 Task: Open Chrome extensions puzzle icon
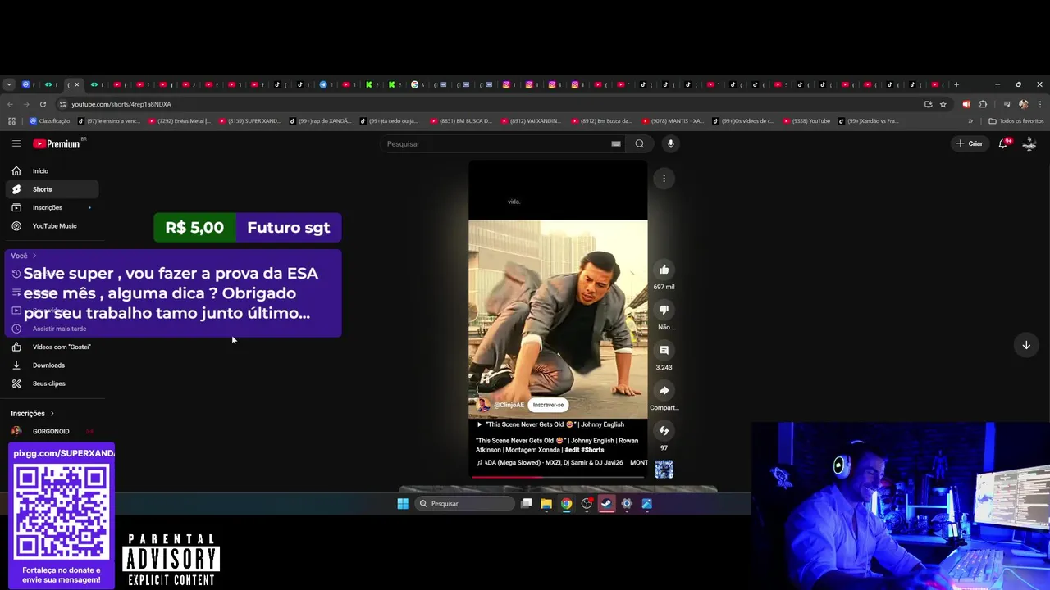pos(983,104)
